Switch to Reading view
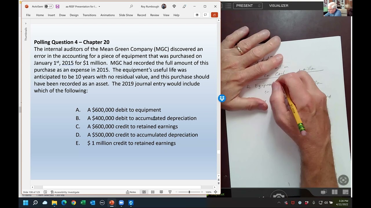 coord(161,192)
